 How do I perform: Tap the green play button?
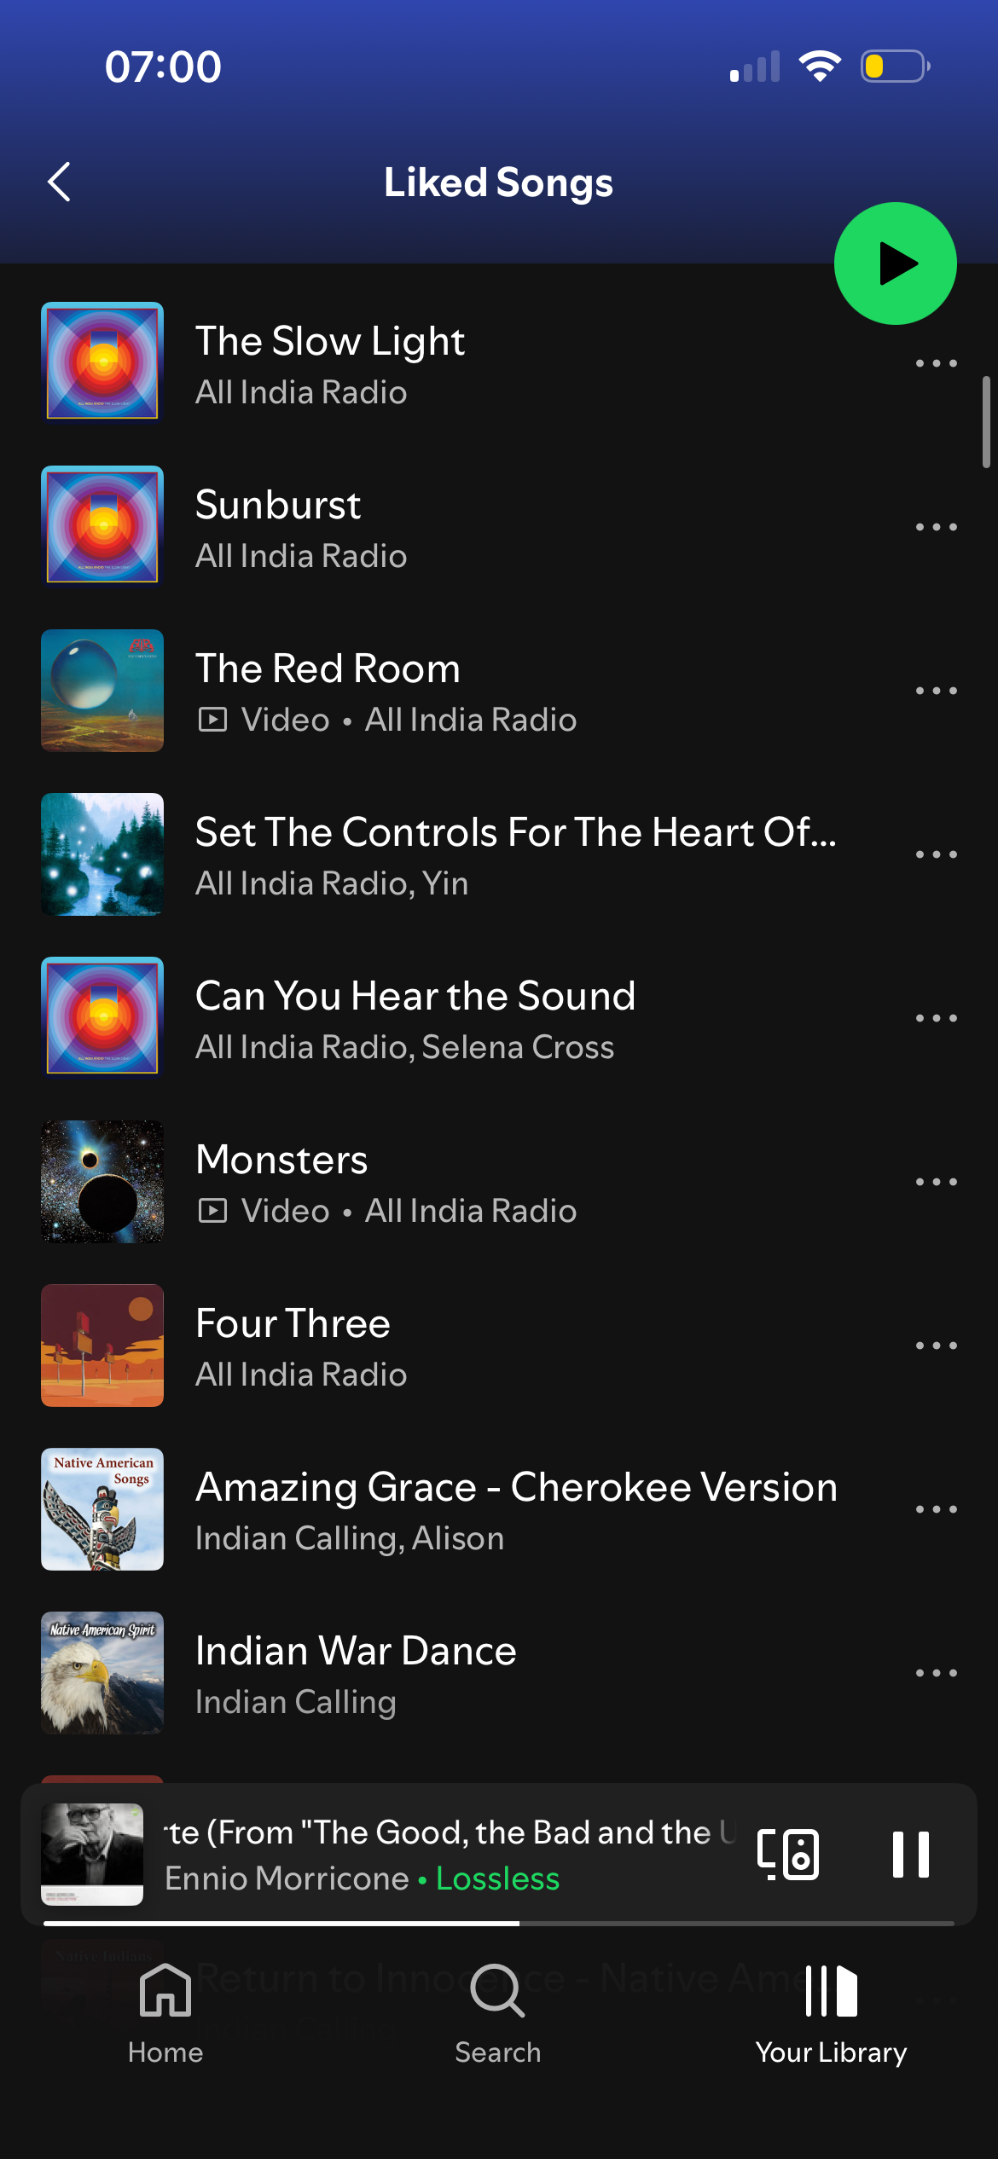tap(895, 263)
